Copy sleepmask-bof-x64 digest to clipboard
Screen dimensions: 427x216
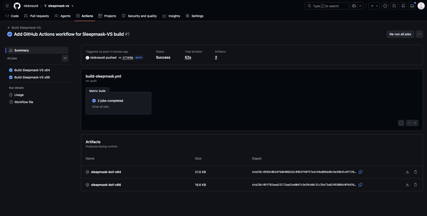pyautogui.click(x=360, y=172)
